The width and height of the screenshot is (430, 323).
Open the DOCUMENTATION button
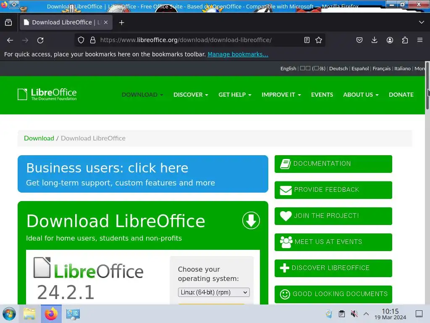pyautogui.click(x=333, y=164)
